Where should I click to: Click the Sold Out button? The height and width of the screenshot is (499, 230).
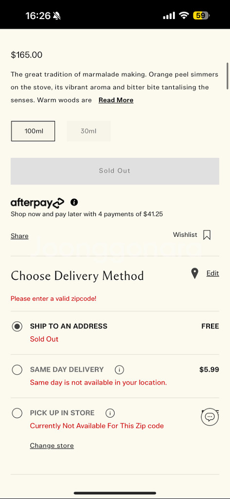pos(115,171)
